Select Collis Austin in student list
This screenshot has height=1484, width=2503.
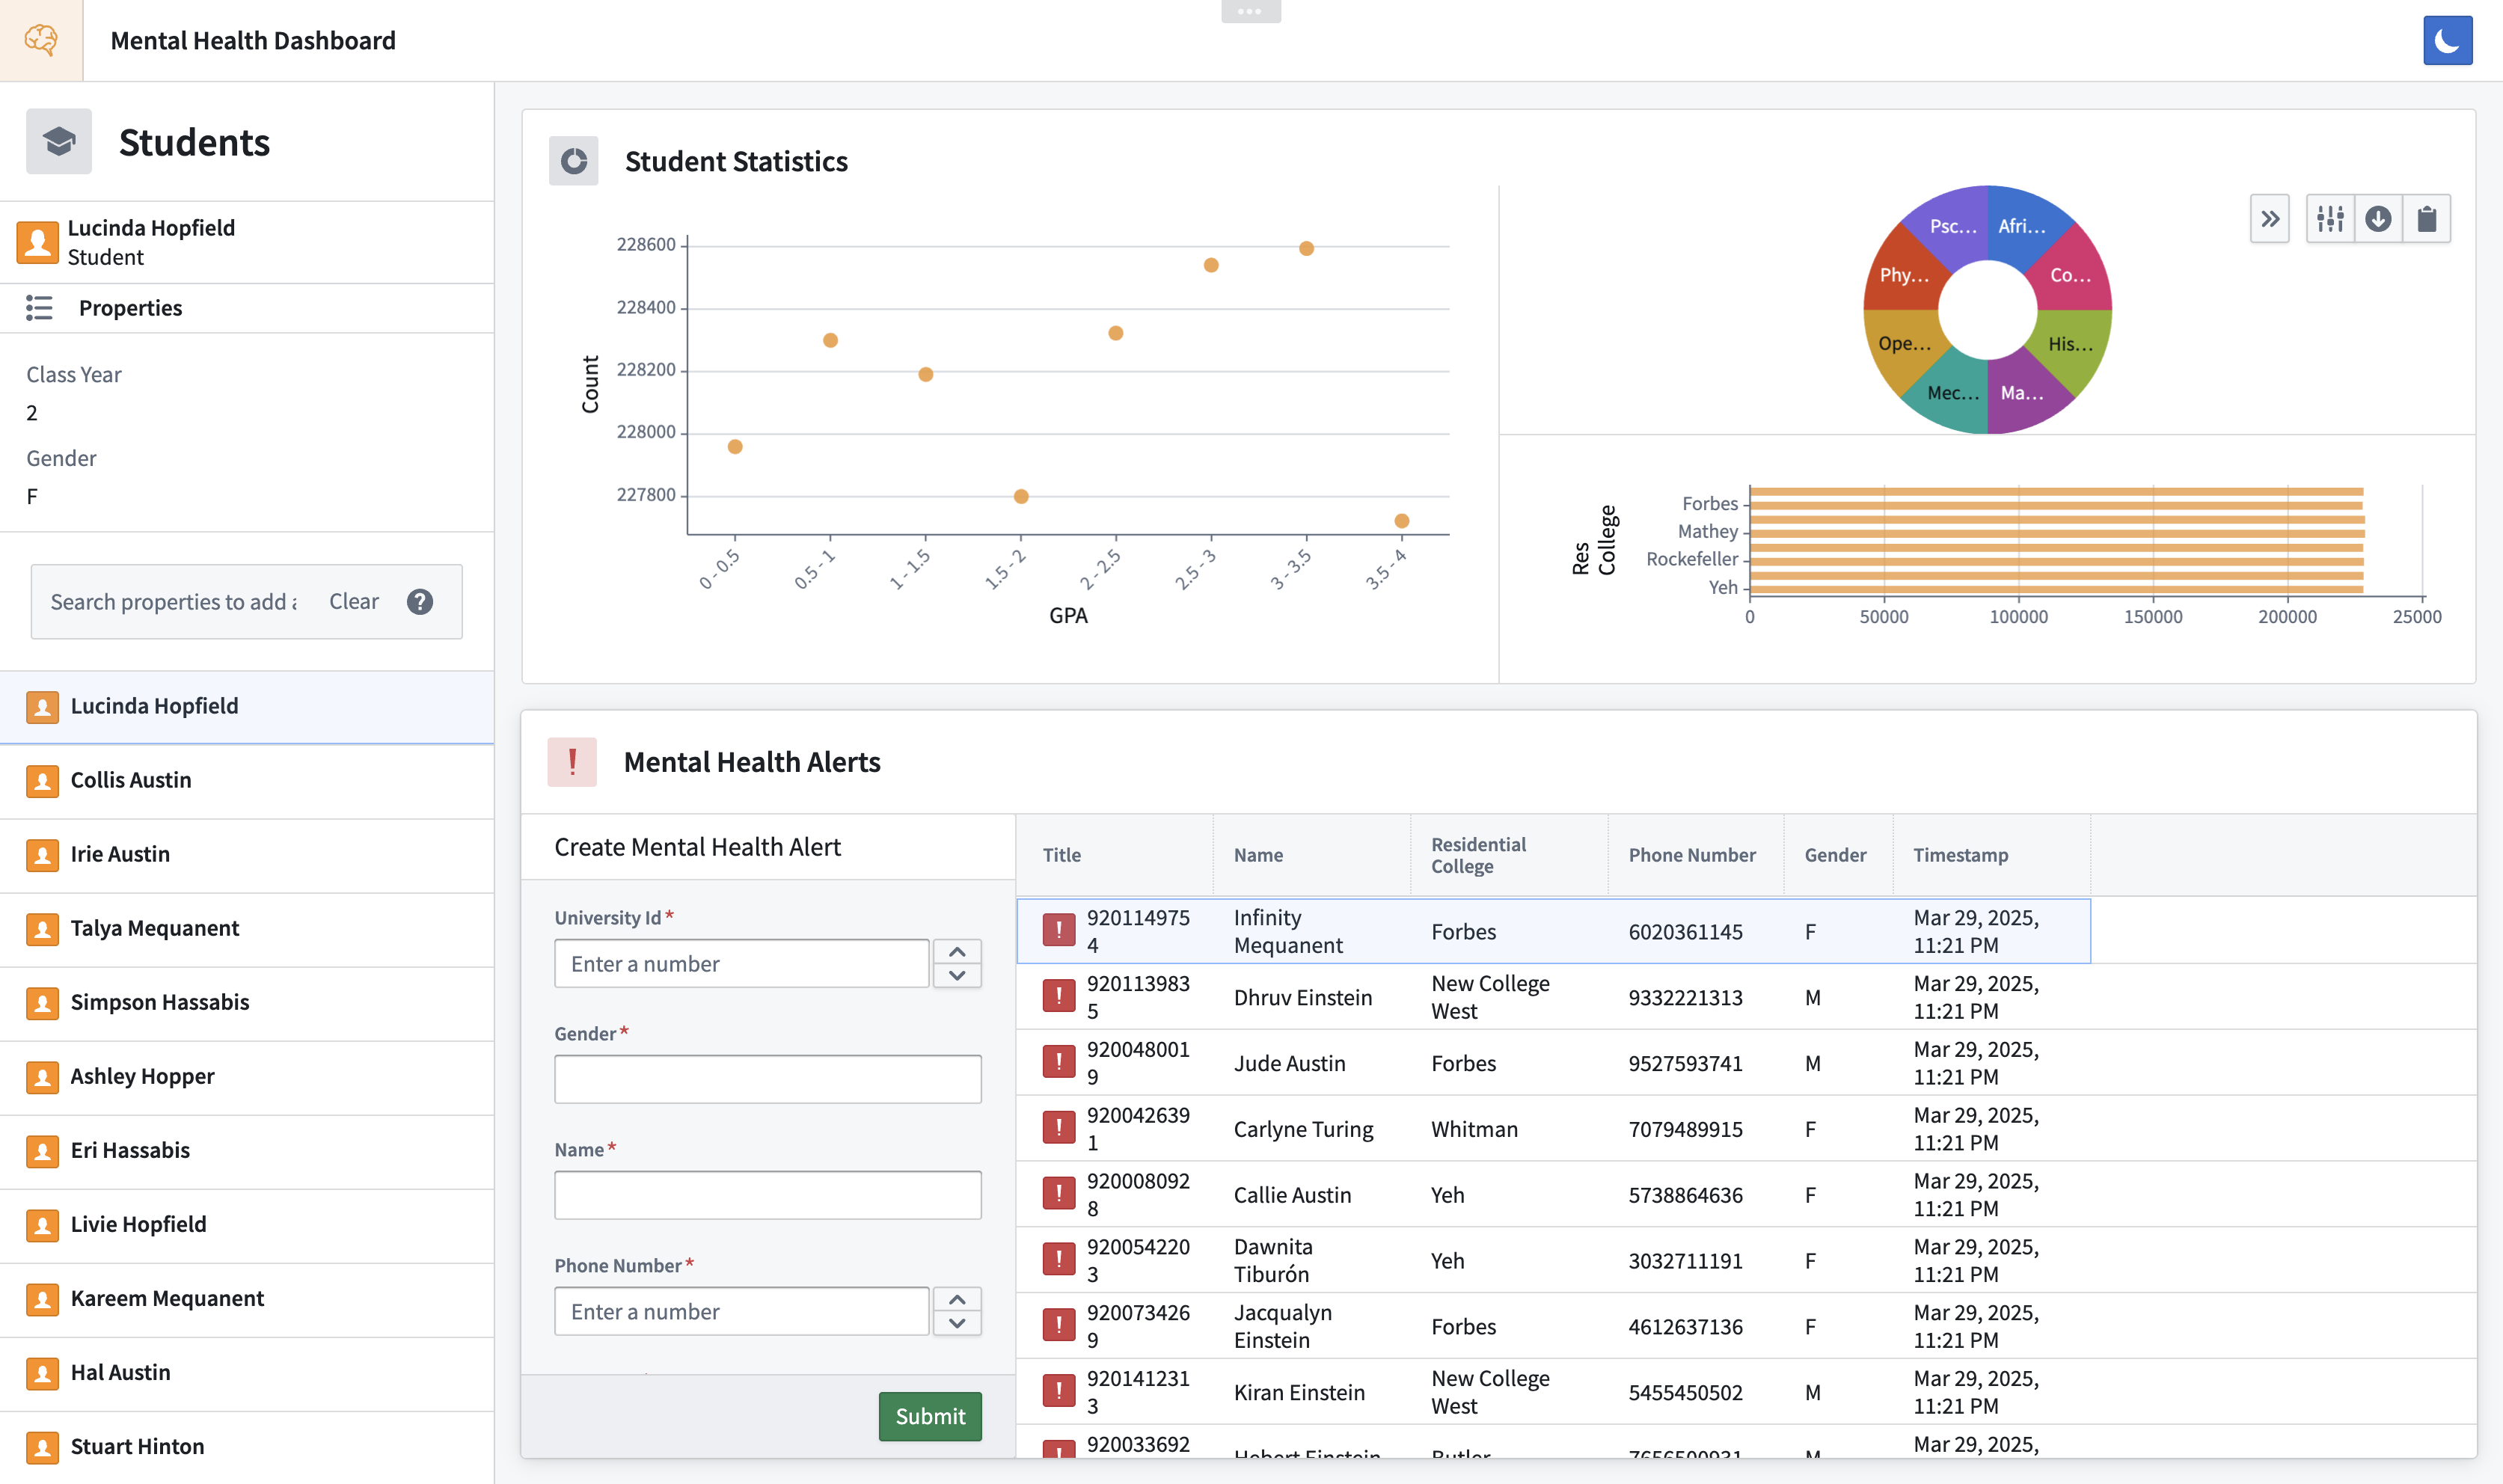[131, 780]
